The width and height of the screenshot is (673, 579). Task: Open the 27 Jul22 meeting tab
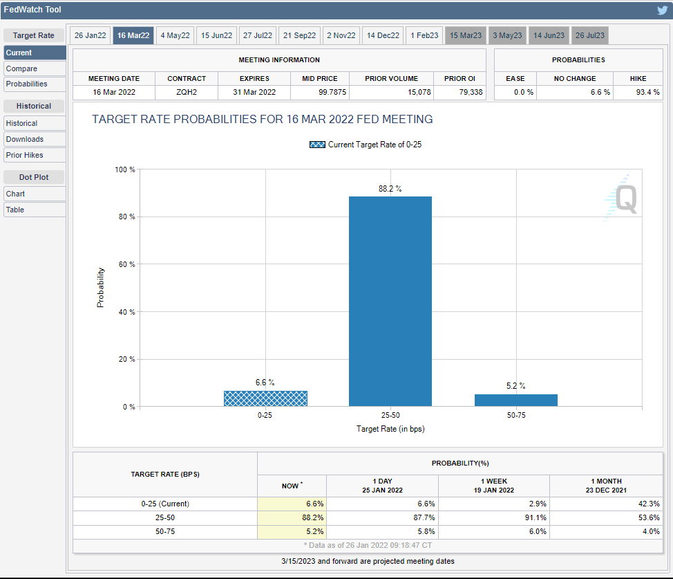pyautogui.click(x=258, y=35)
